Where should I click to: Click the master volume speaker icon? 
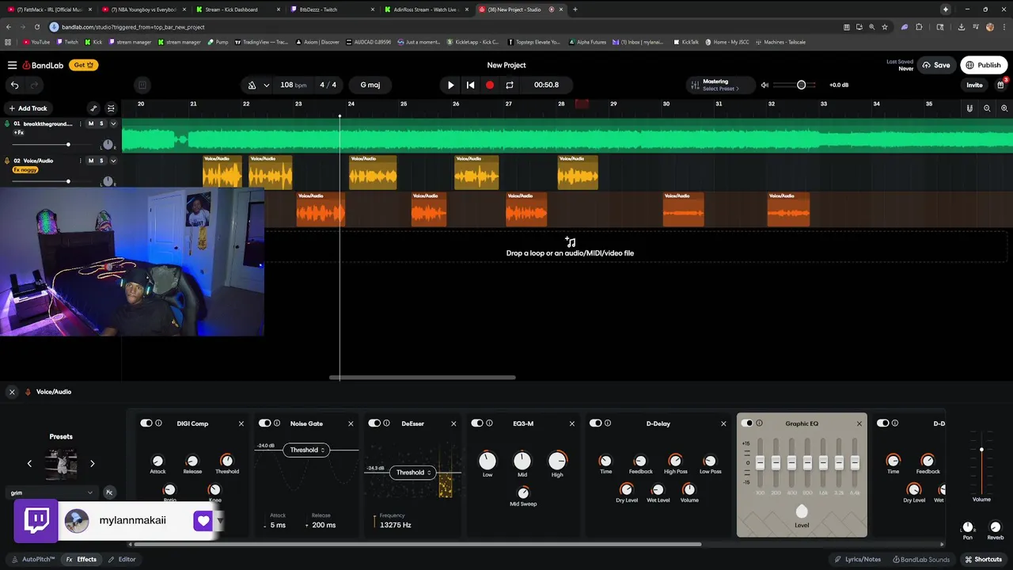click(764, 85)
